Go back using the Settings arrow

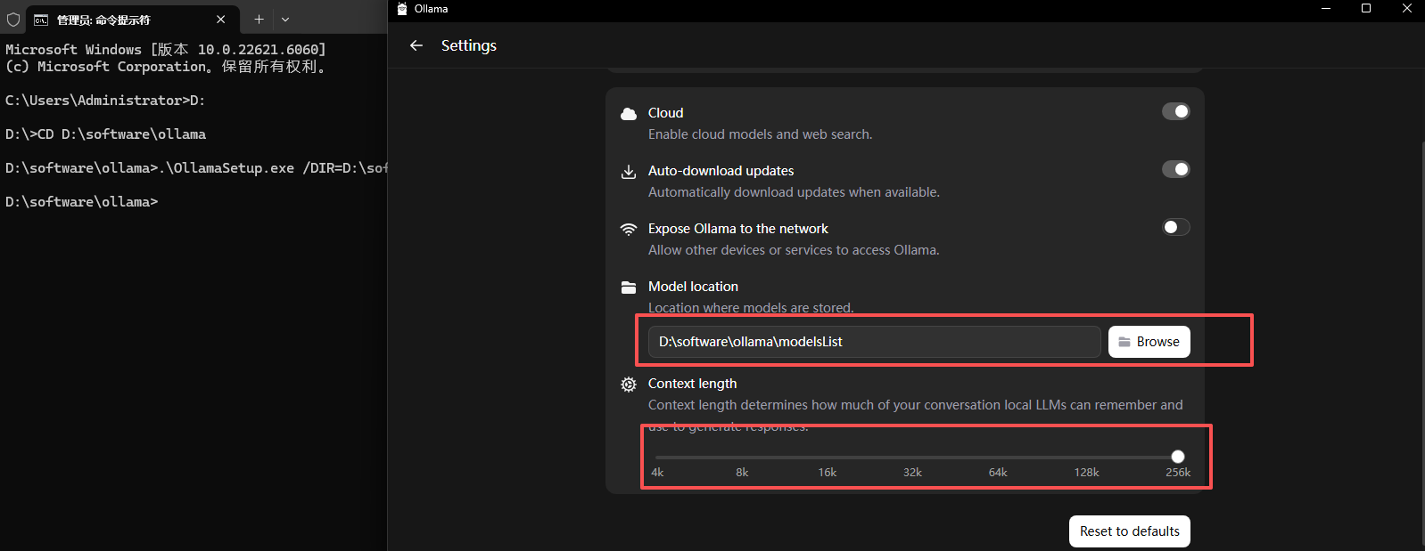(x=416, y=45)
